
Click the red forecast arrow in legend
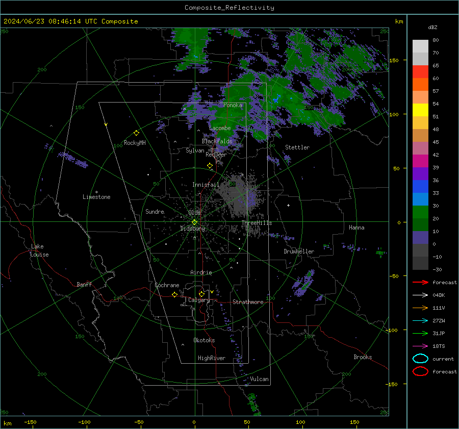coord(420,282)
